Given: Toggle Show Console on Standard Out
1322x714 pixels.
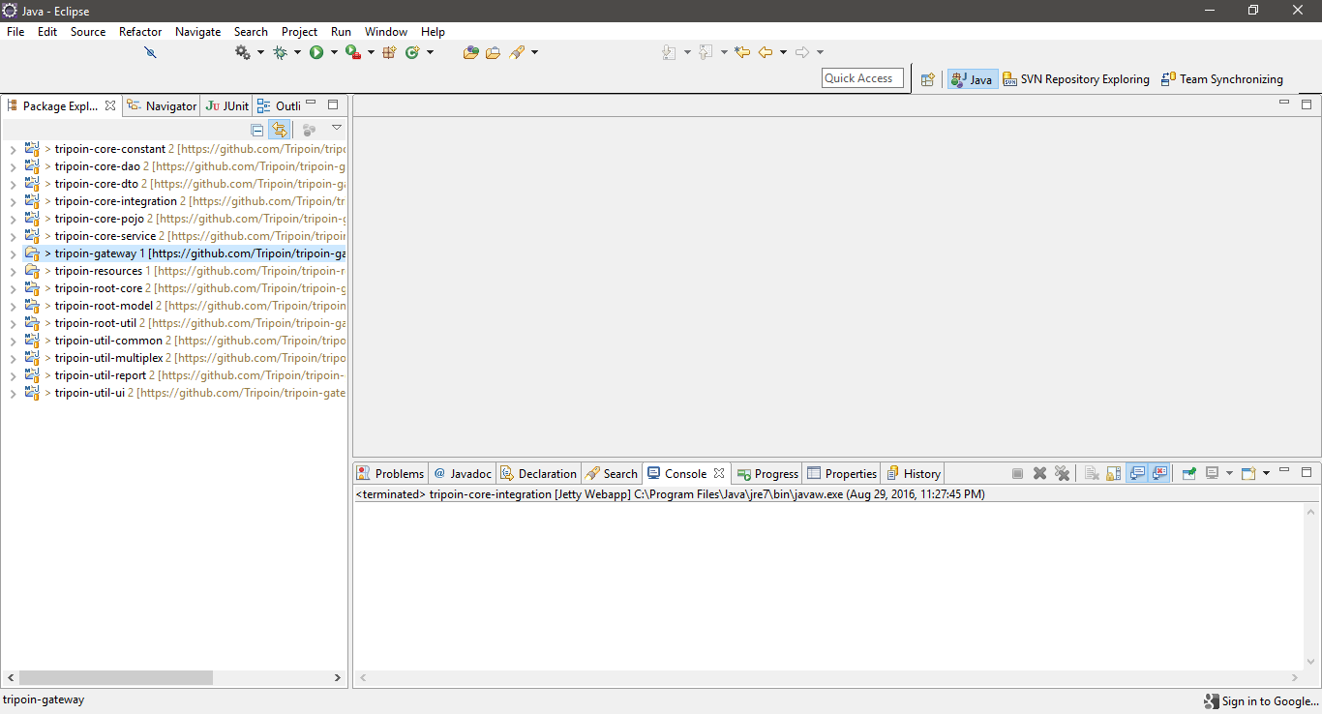Looking at the screenshot, I should point(1138,473).
